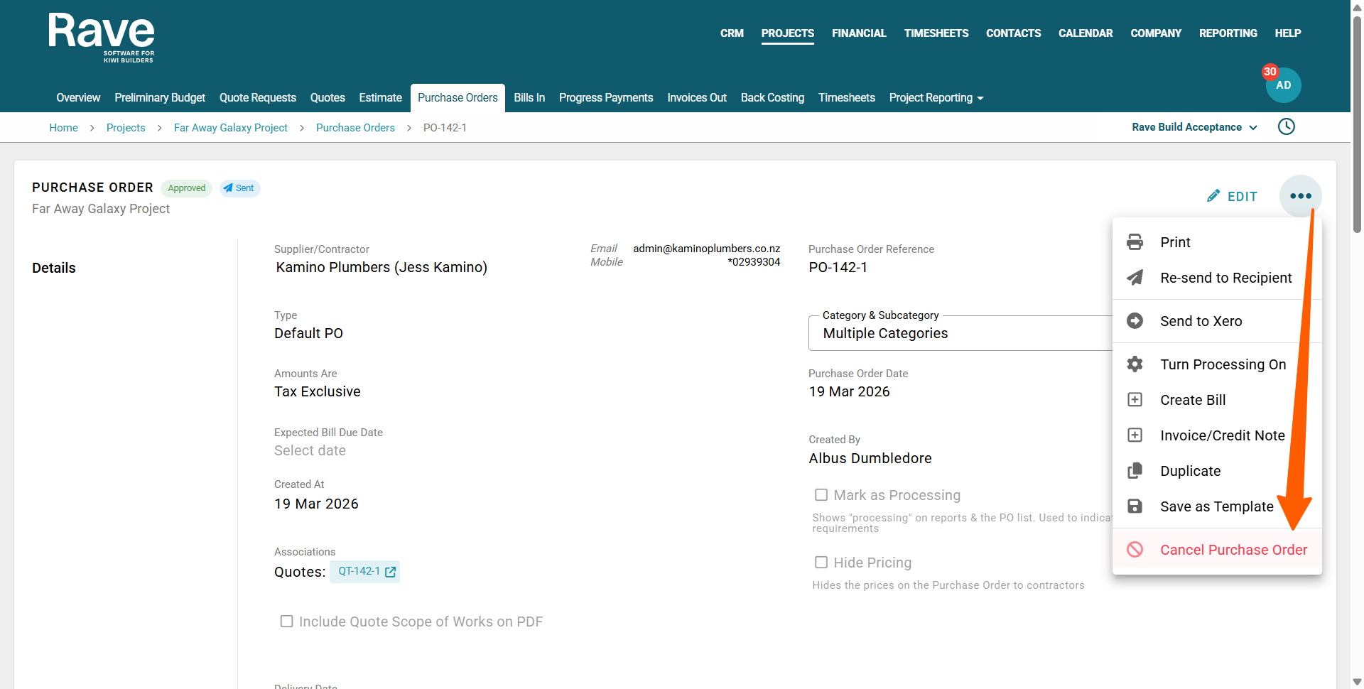1364x689 pixels.
Task: Open the Progress Payments tab
Action: (x=606, y=98)
